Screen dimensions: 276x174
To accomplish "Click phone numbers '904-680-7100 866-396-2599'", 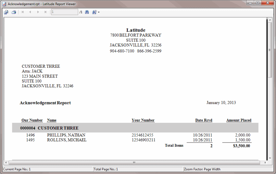I will pyautogui.click(x=135, y=51).
